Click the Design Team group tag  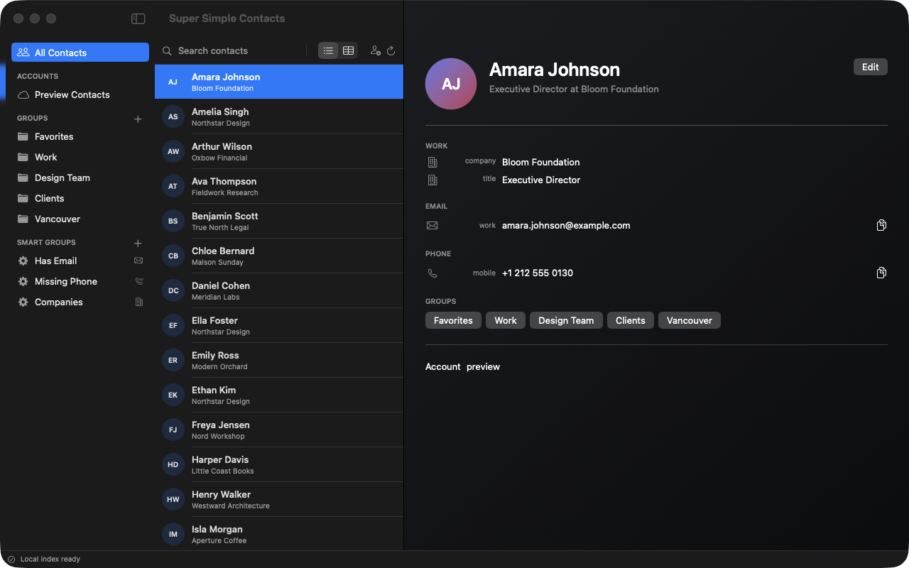(566, 320)
